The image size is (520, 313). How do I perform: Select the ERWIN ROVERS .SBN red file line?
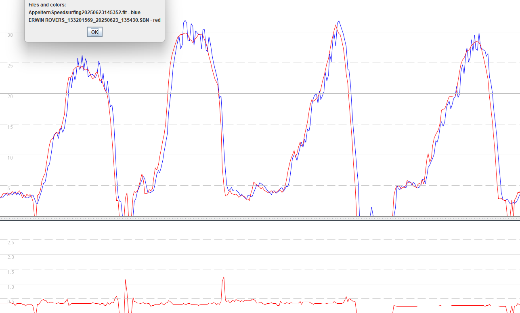pyautogui.click(x=94, y=20)
